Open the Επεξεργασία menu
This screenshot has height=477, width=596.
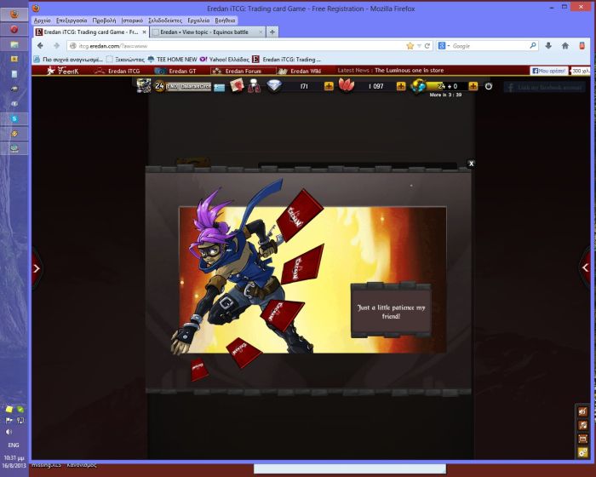(x=72, y=20)
